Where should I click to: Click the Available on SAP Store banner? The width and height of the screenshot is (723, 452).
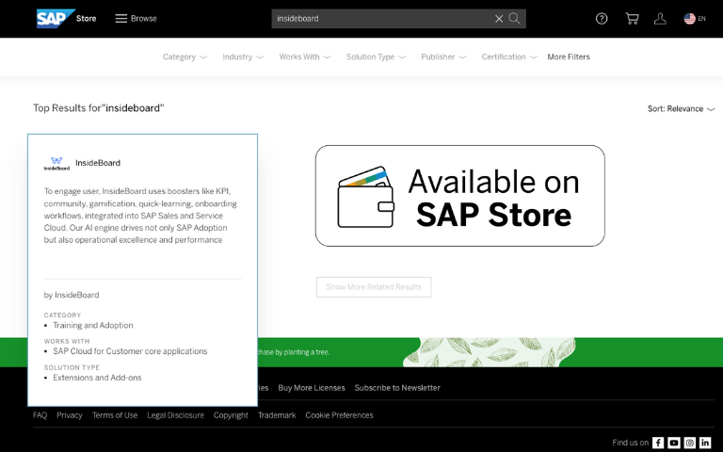(459, 196)
